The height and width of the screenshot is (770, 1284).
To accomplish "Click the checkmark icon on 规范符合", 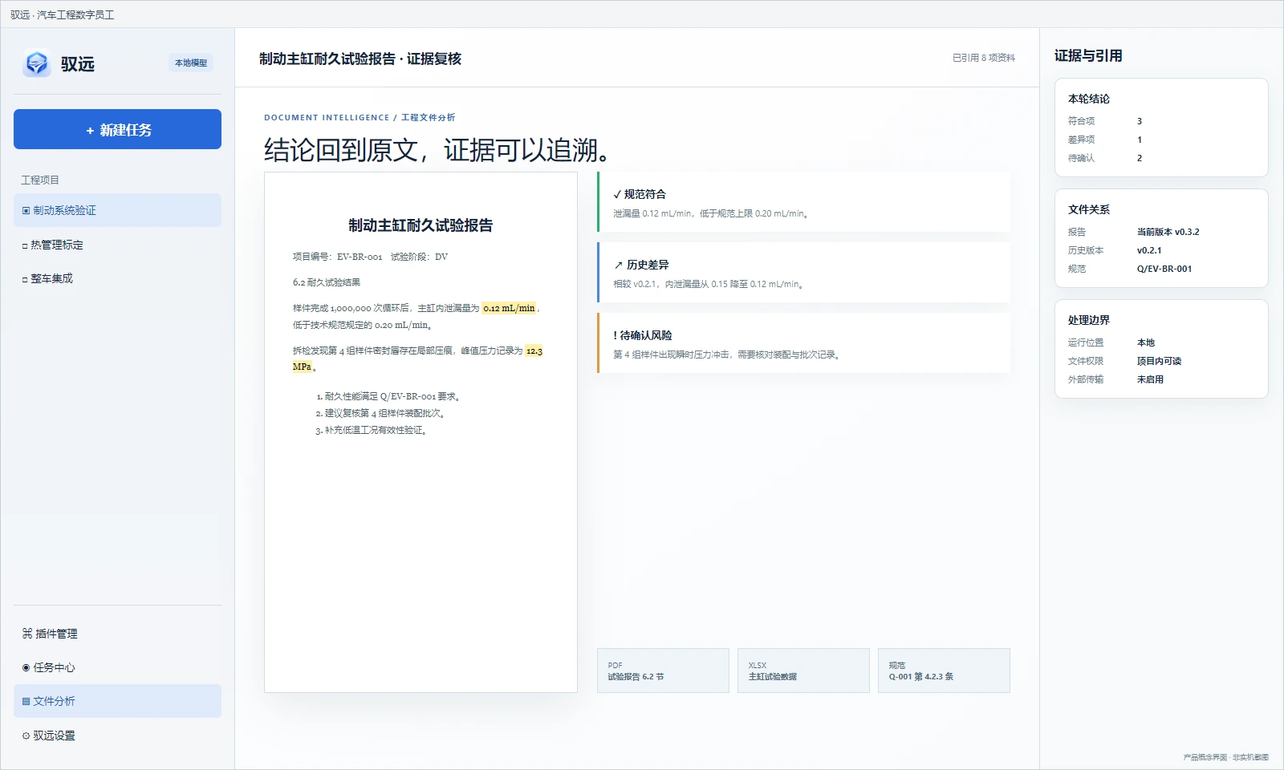I will (617, 194).
